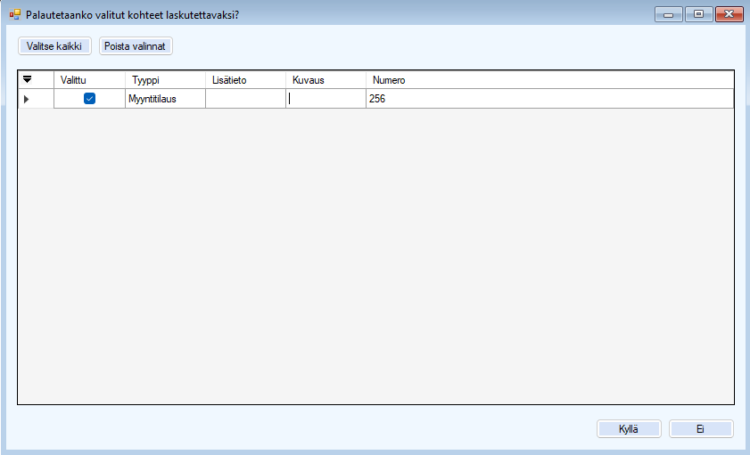Decline with the Ei button
The image size is (750, 455).
tap(701, 429)
